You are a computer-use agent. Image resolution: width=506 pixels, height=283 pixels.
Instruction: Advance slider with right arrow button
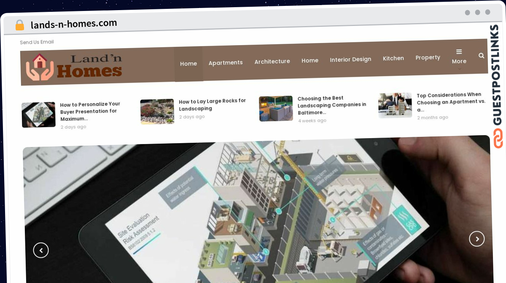tap(477, 239)
